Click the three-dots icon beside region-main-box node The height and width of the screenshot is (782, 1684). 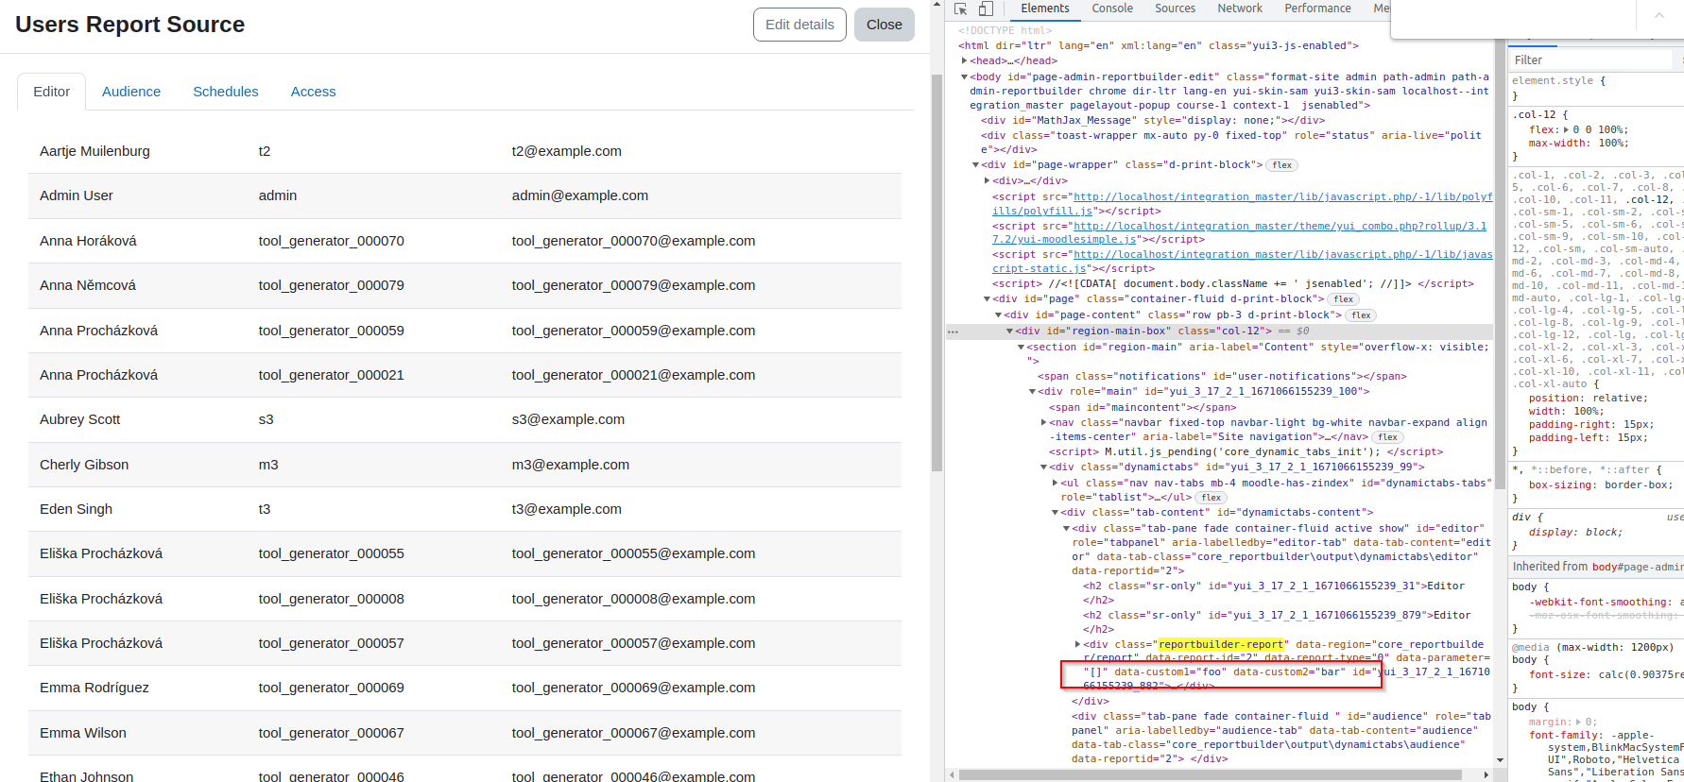(x=954, y=331)
